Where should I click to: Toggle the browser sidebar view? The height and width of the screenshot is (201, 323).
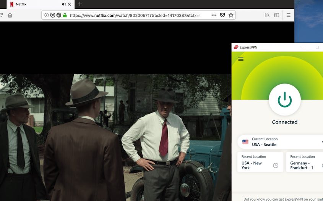pyautogui.click(x=277, y=15)
